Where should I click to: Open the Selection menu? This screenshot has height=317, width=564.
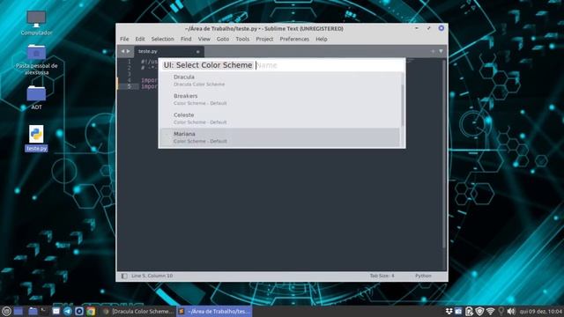point(162,39)
